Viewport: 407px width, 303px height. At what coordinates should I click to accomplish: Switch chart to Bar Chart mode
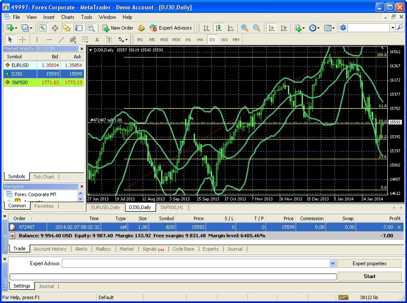(x=206, y=28)
